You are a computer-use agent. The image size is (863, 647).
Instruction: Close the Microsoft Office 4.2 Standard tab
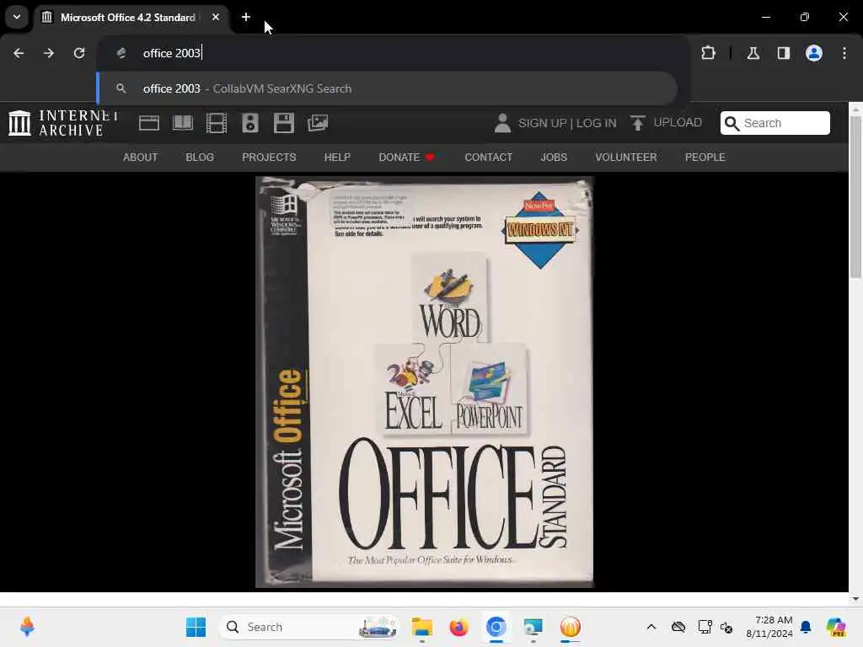[216, 17]
